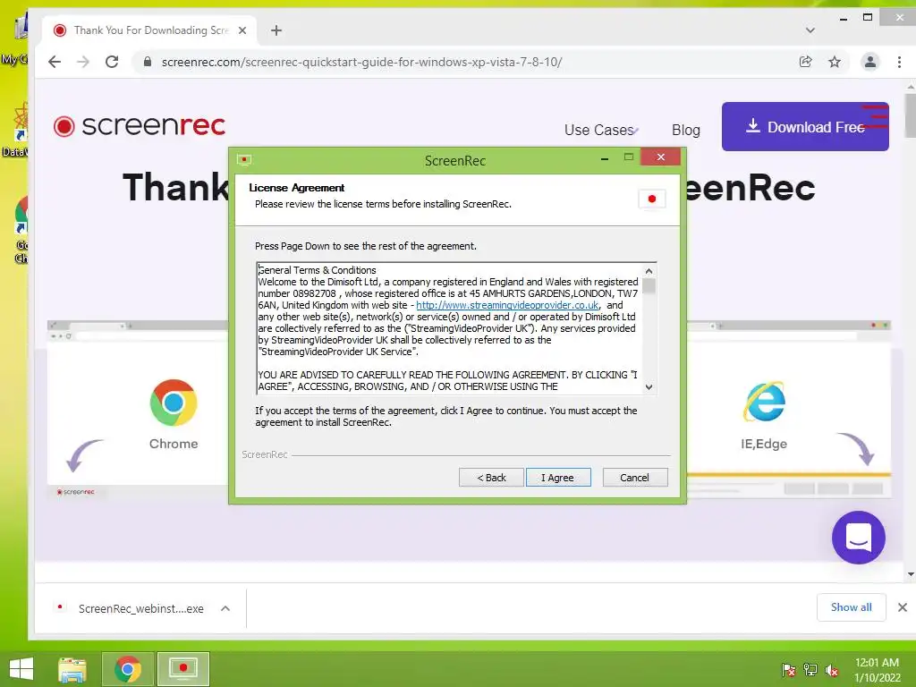The width and height of the screenshot is (916, 687).
Task: Click the Chrome browser icon on the page
Action: pos(174,403)
